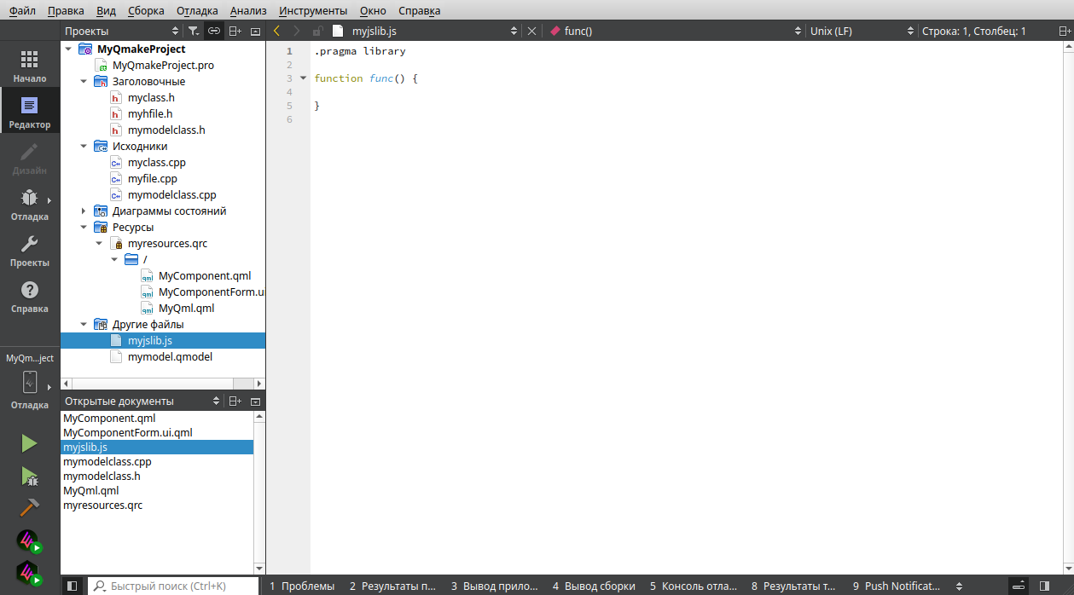Click the filter icon in the Проекты panel

(x=194, y=32)
